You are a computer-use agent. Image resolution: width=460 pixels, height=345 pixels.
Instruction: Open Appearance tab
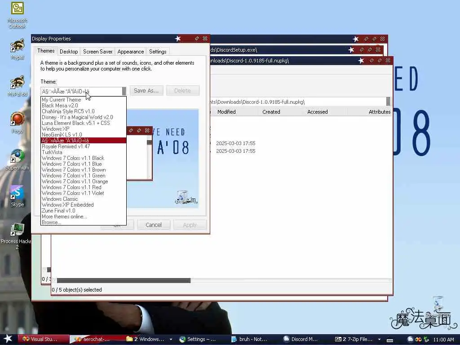(131, 52)
